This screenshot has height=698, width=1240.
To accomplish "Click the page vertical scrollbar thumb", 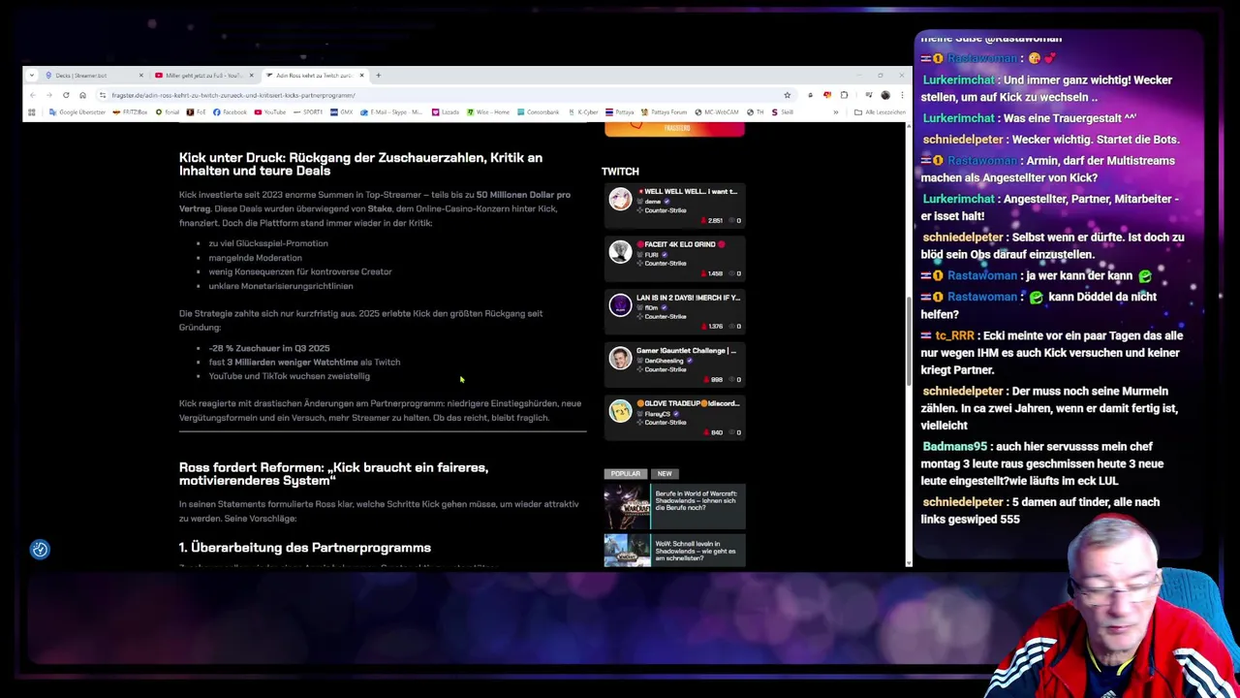I will (x=908, y=342).
